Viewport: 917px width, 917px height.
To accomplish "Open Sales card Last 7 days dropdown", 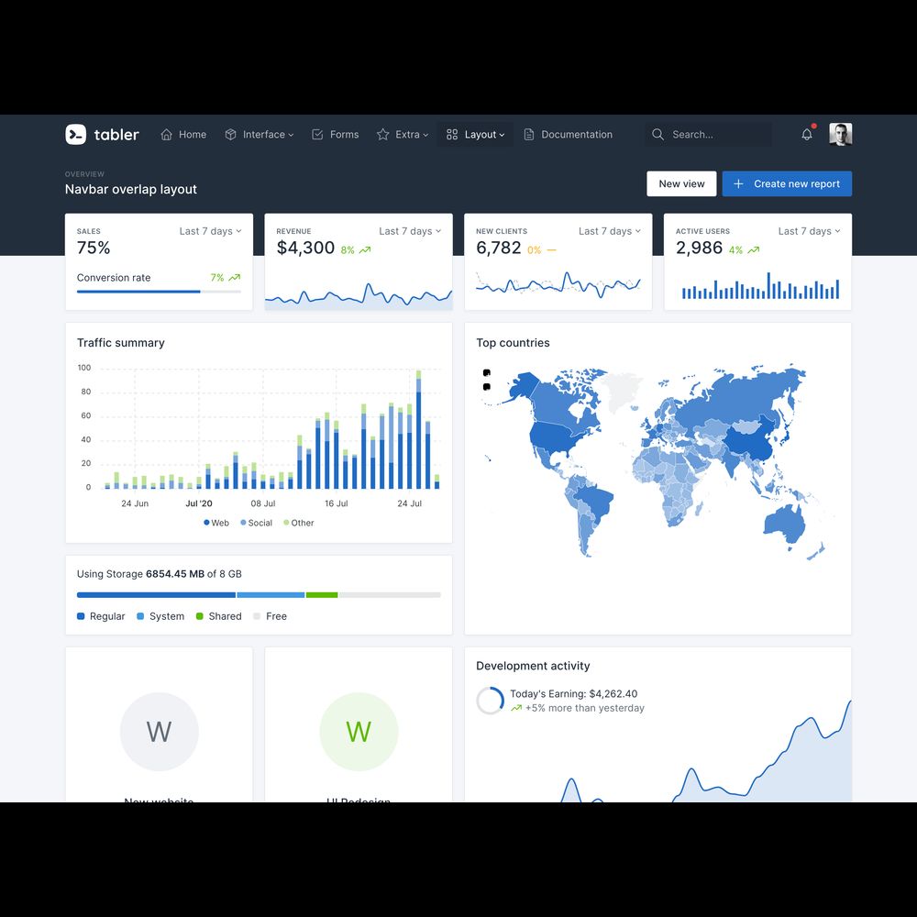I will point(210,231).
